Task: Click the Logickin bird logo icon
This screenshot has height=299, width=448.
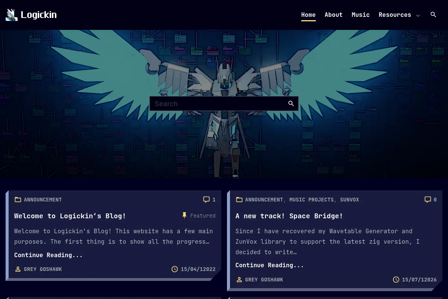Action: pos(12,15)
